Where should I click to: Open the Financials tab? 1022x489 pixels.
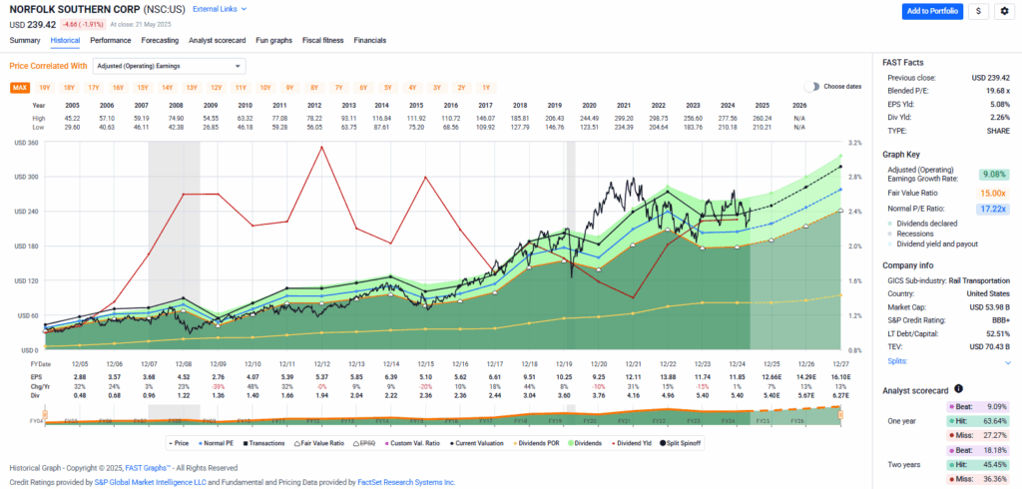coord(369,41)
